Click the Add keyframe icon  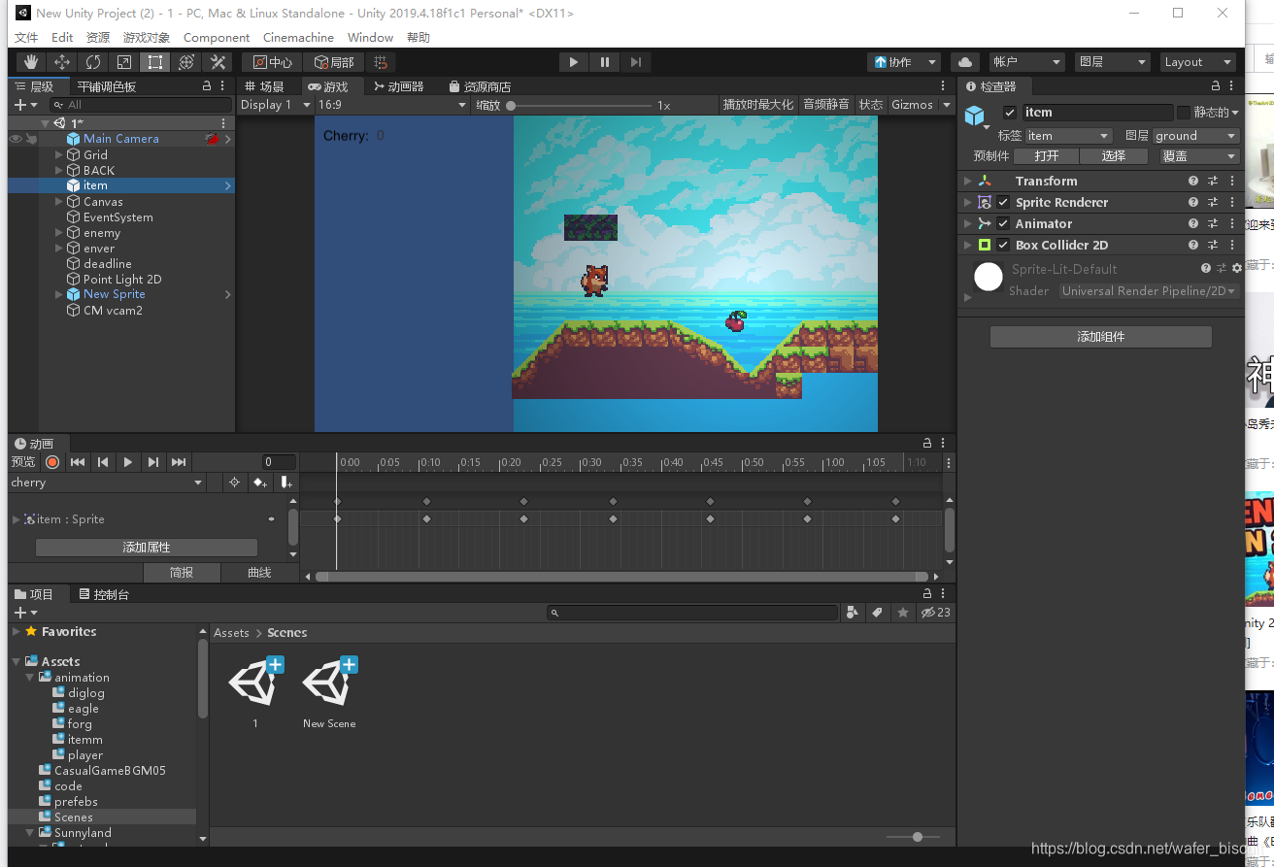[x=259, y=483]
